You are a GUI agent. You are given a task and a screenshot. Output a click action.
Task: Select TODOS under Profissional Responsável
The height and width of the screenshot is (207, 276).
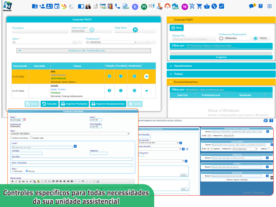(x=256, y=38)
